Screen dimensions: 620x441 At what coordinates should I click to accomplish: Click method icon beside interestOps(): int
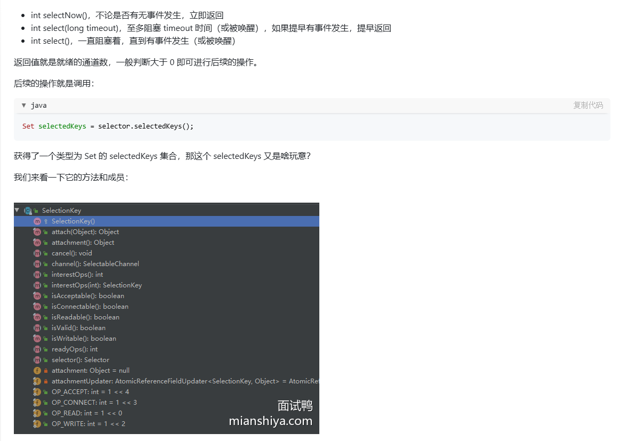pos(37,275)
